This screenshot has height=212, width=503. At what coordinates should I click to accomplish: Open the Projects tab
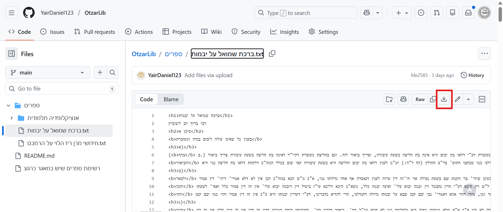(177, 32)
